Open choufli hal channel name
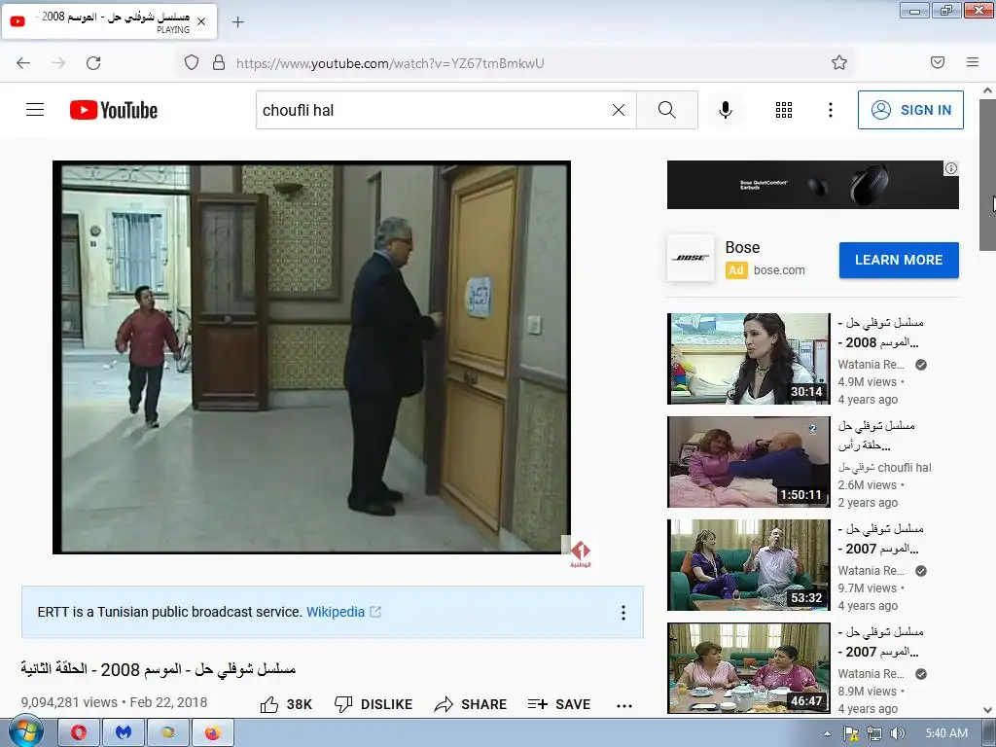Viewport: 996px width, 747px height. (x=884, y=468)
